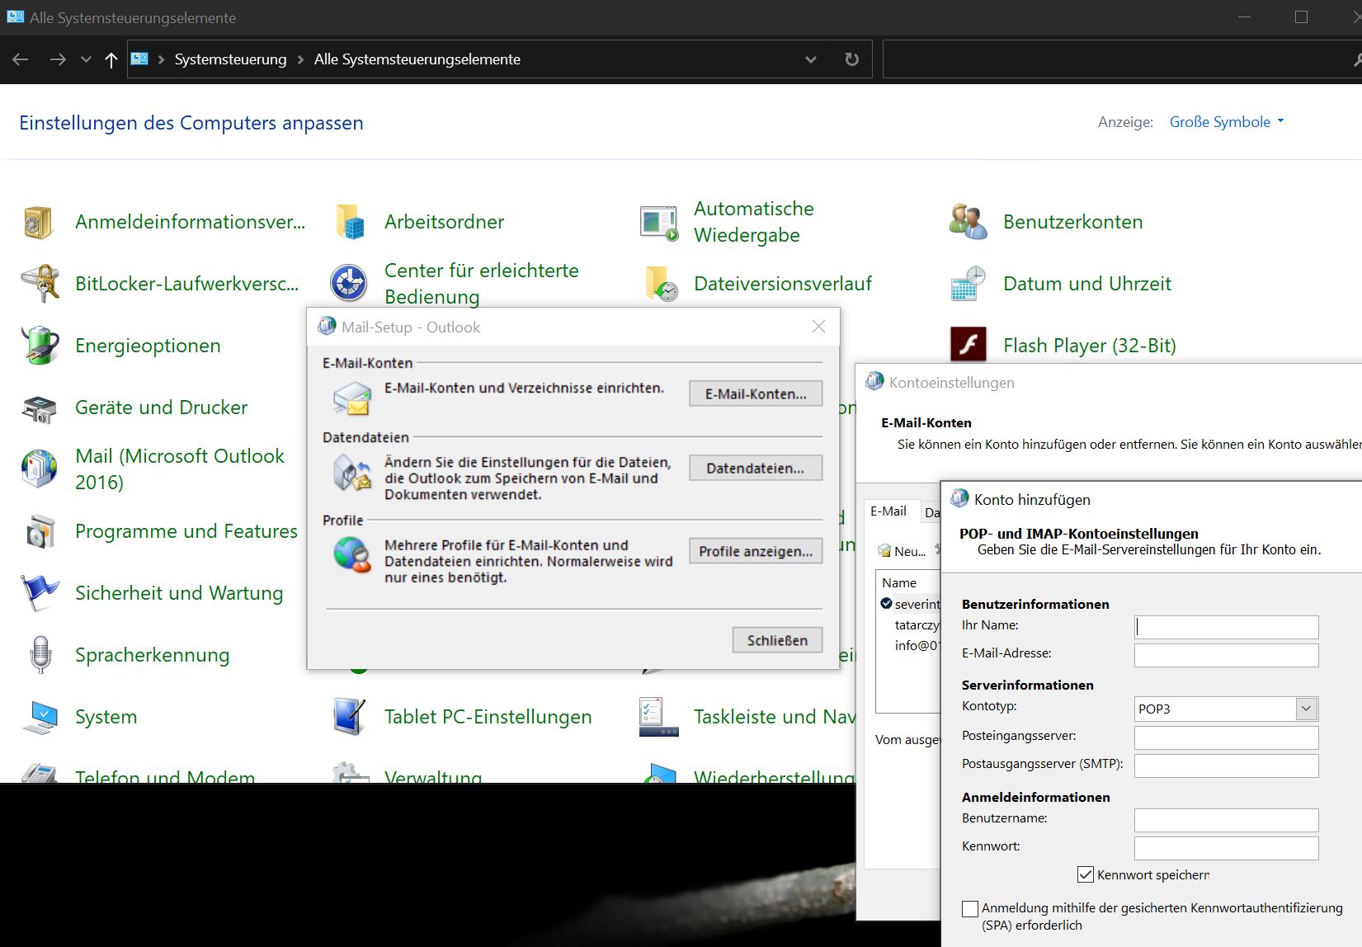This screenshot has height=947, width=1362.
Task: Open the Arbeitsordner folder icon
Action: (x=350, y=222)
